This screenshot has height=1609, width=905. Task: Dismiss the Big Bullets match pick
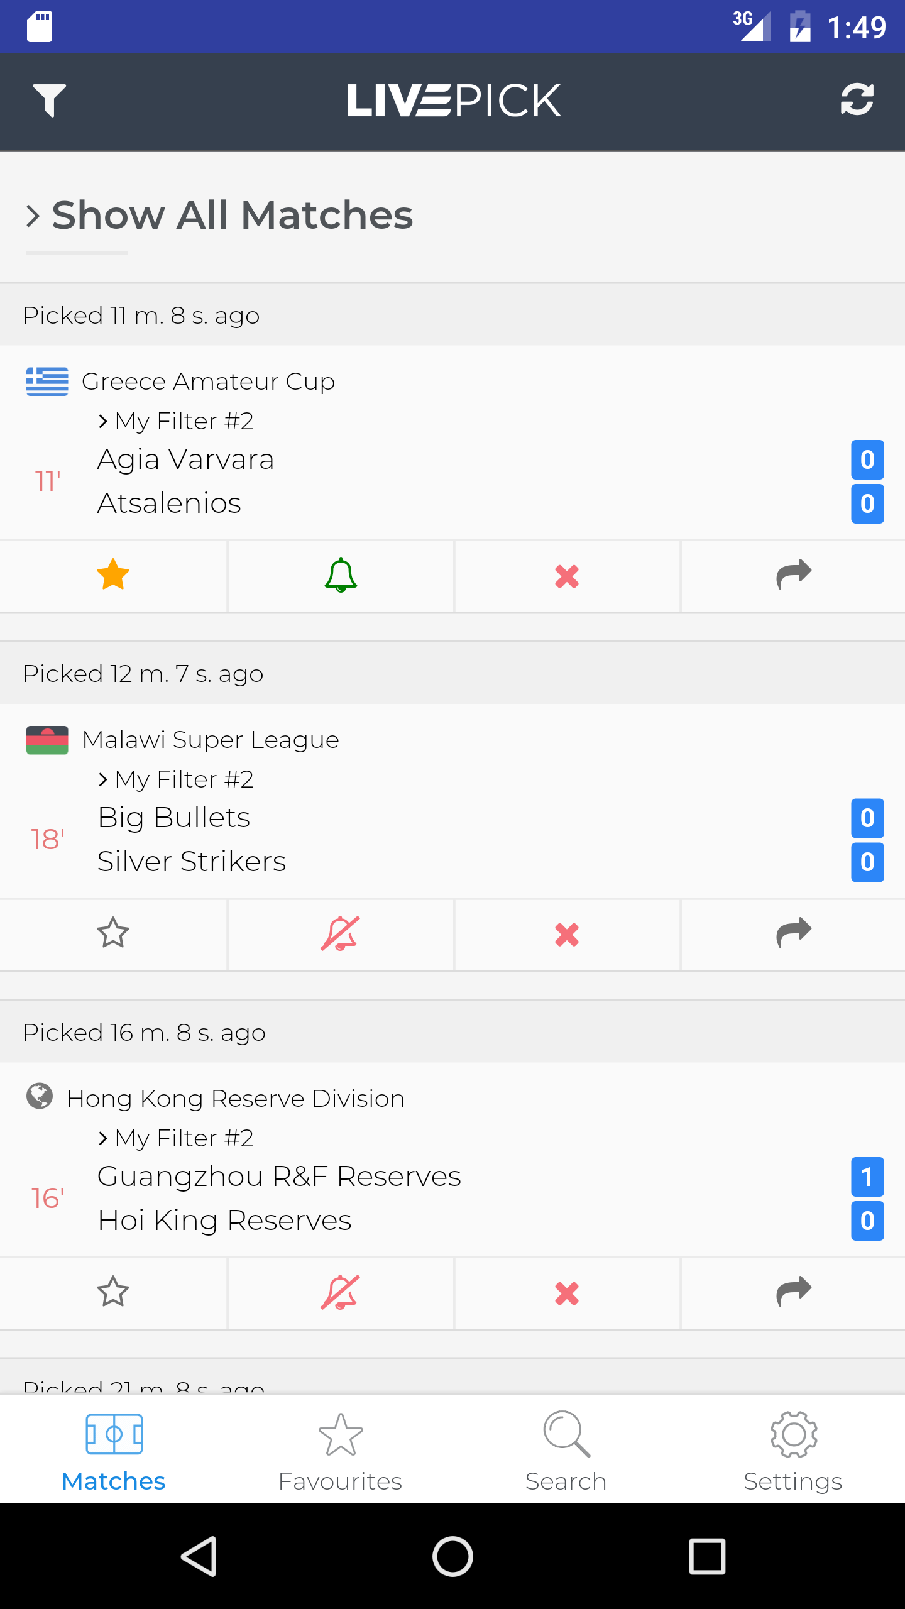pos(567,935)
